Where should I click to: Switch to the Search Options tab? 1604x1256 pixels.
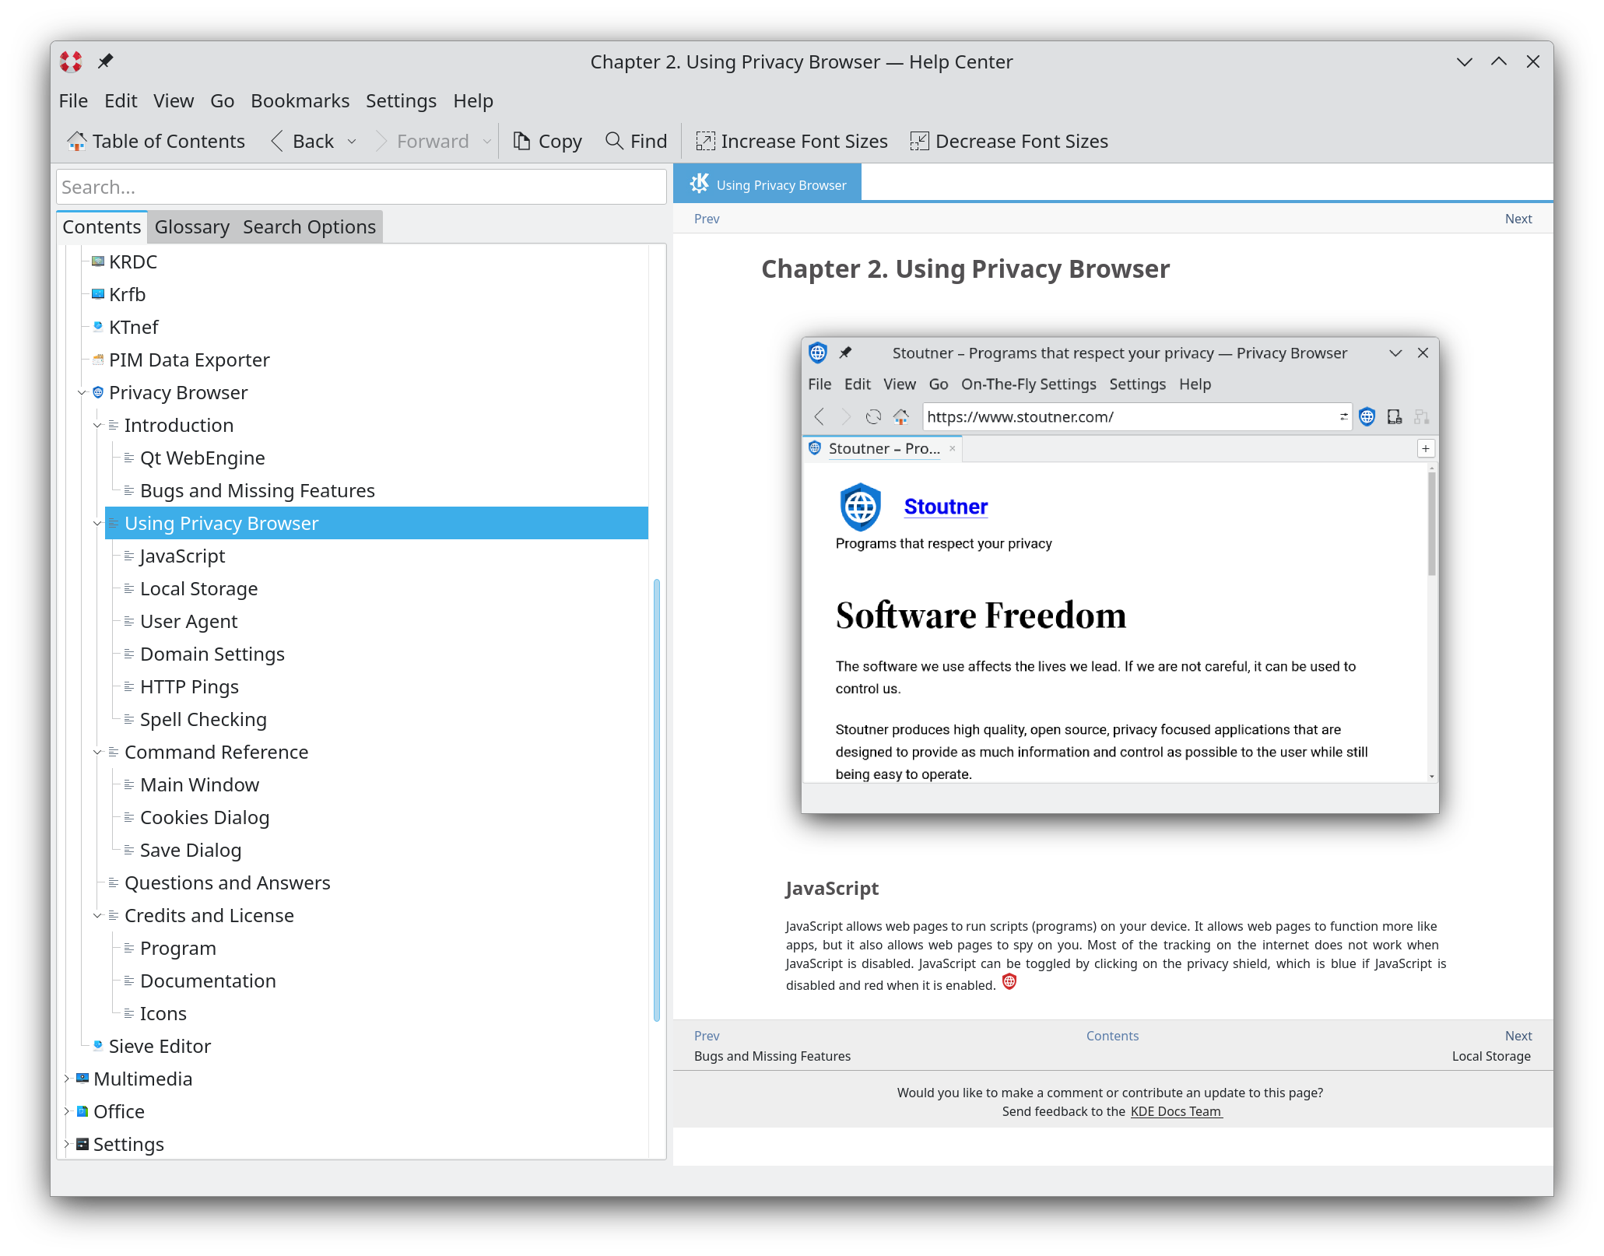pos(309,226)
